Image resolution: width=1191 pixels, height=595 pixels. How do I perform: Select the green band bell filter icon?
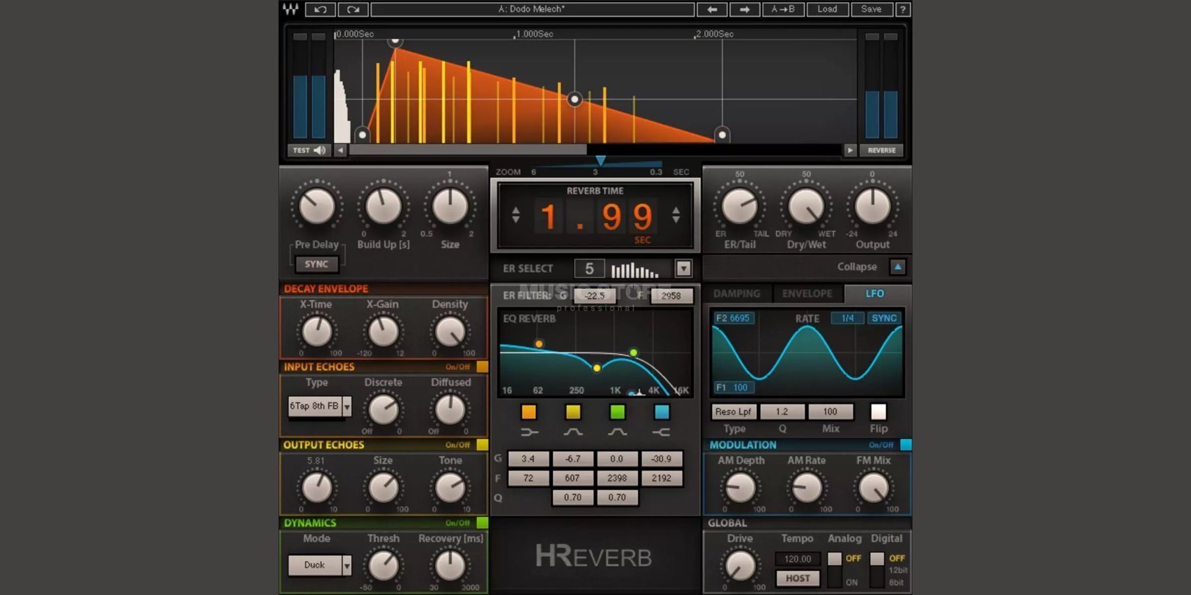click(x=617, y=432)
